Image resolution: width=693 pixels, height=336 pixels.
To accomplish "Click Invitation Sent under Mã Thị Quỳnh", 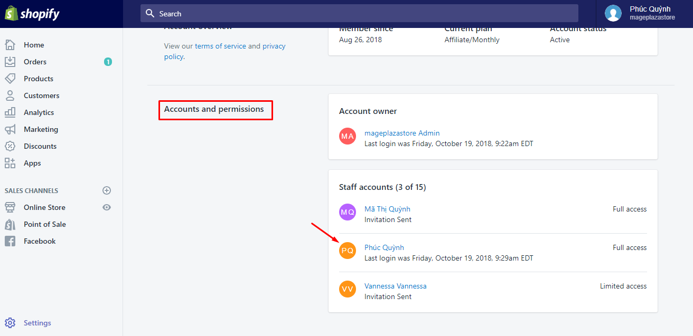I will [x=388, y=219].
